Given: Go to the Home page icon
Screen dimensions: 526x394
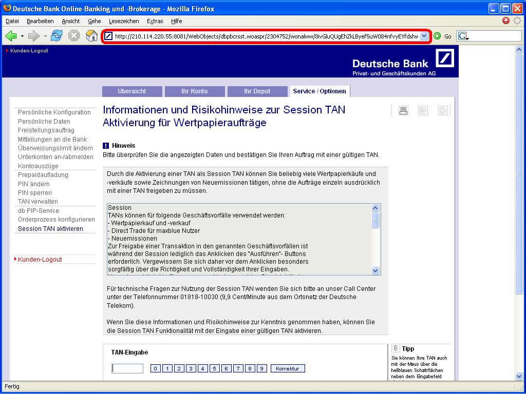Looking at the screenshot, I should 91,35.
